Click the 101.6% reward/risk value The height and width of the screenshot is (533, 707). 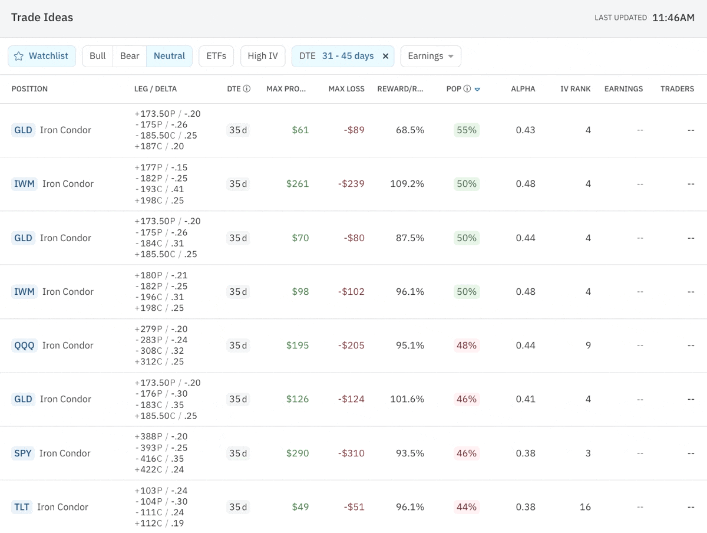407,399
